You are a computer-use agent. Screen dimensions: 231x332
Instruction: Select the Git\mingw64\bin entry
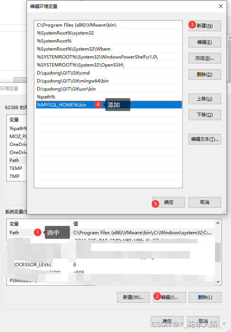108,81
